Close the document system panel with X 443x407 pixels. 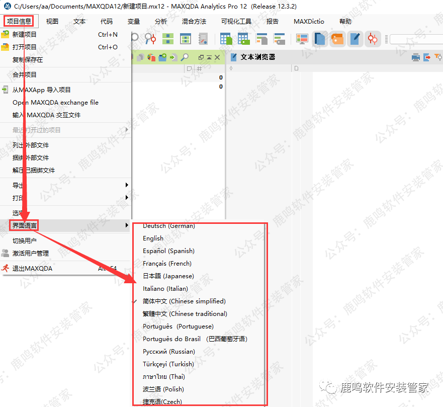pyautogui.click(x=217, y=57)
